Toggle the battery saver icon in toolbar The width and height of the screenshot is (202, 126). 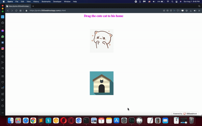click(x=195, y=10)
